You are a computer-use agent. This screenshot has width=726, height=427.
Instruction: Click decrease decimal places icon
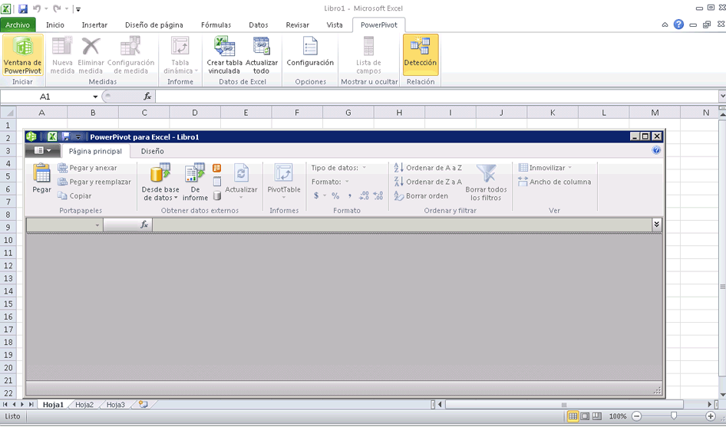(x=378, y=195)
